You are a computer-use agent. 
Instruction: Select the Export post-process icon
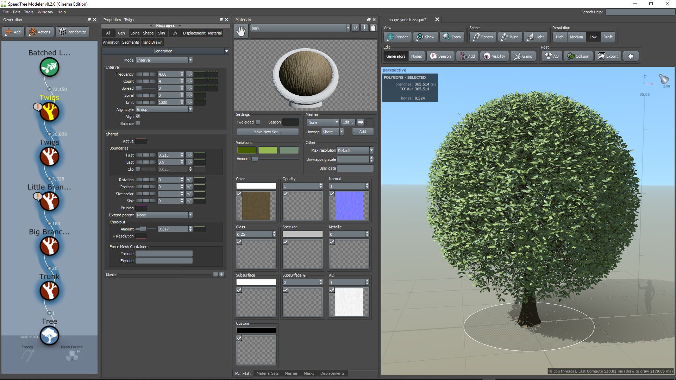coord(608,56)
